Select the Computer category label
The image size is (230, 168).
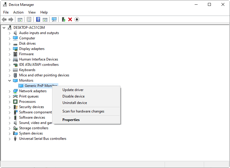[x=27, y=38]
